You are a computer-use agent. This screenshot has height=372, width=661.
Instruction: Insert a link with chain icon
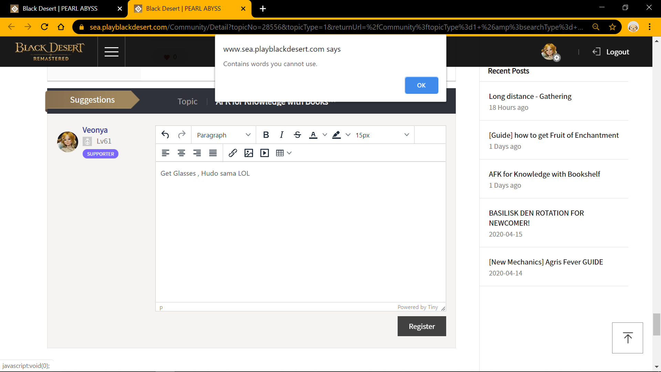[x=233, y=153]
